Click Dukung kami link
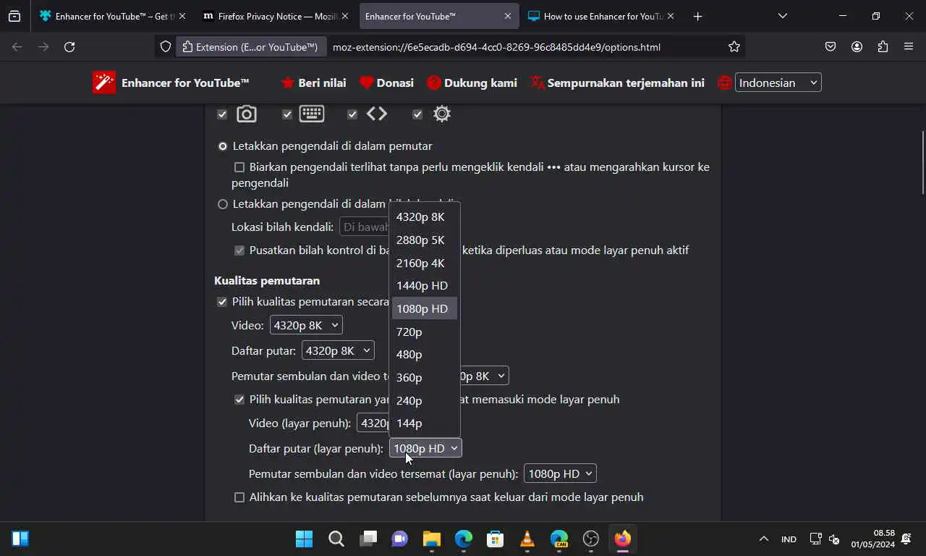Viewport: 926px width, 556px height. pyautogui.click(x=472, y=83)
